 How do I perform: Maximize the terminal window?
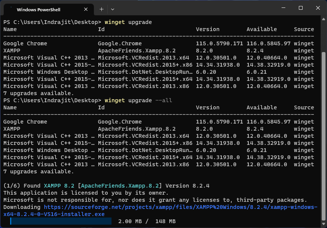click(300, 8)
